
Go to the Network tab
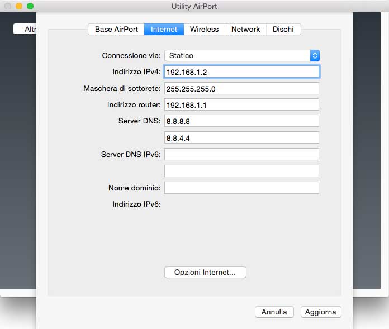tap(245, 30)
